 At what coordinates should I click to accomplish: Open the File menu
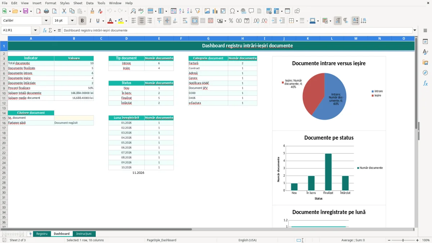point(5,3)
